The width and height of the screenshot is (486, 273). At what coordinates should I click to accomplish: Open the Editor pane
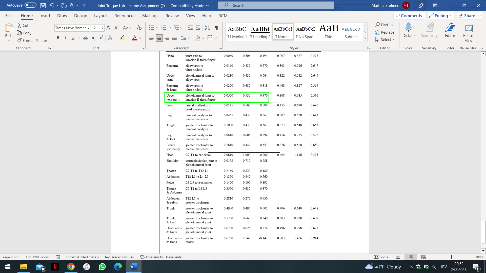[450, 32]
